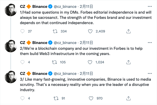The height and width of the screenshot is (105, 157).
Task: View CZ profile photo on first tweet
Action: 11,10
